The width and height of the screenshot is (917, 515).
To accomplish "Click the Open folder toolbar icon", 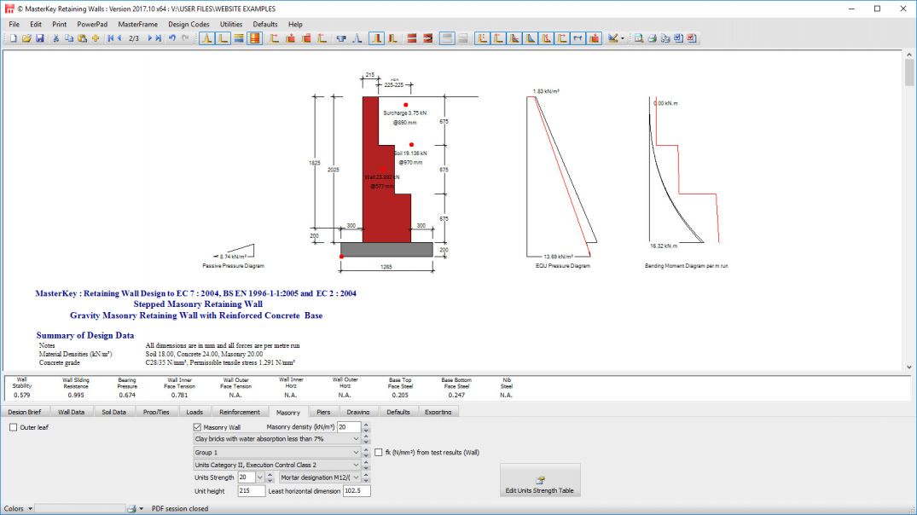I will pos(26,38).
